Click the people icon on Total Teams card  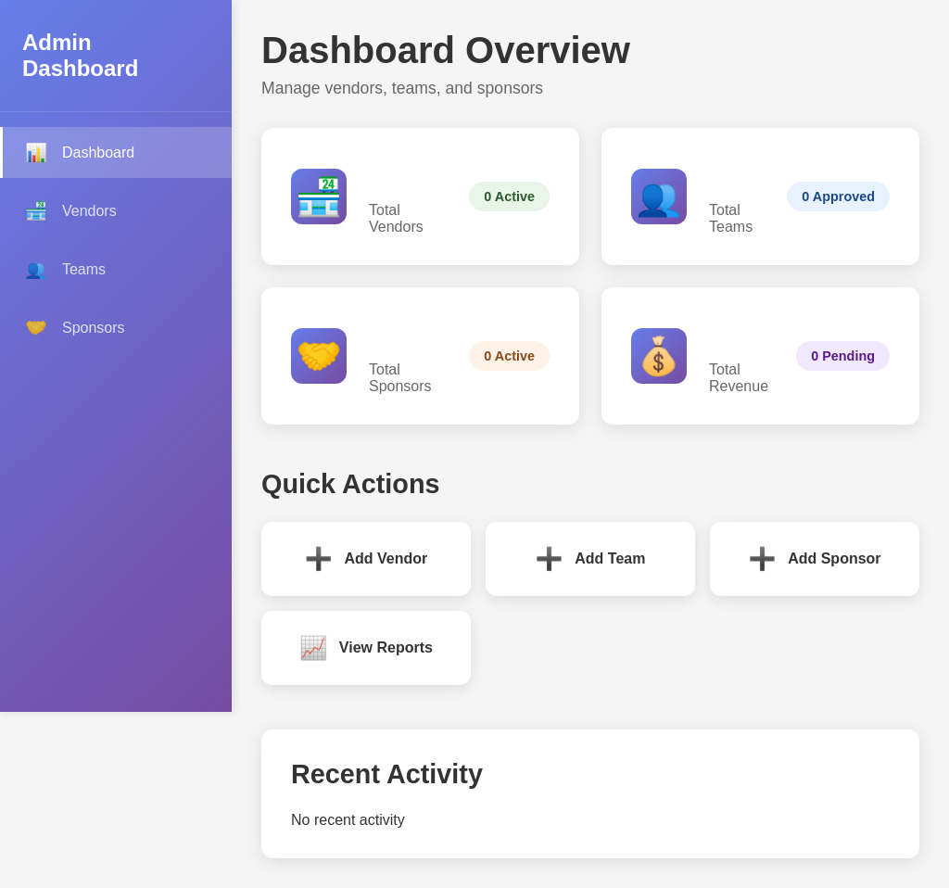(x=659, y=197)
